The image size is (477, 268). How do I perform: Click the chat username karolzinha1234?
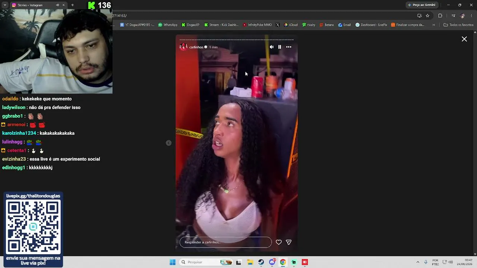tap(19, 133)
